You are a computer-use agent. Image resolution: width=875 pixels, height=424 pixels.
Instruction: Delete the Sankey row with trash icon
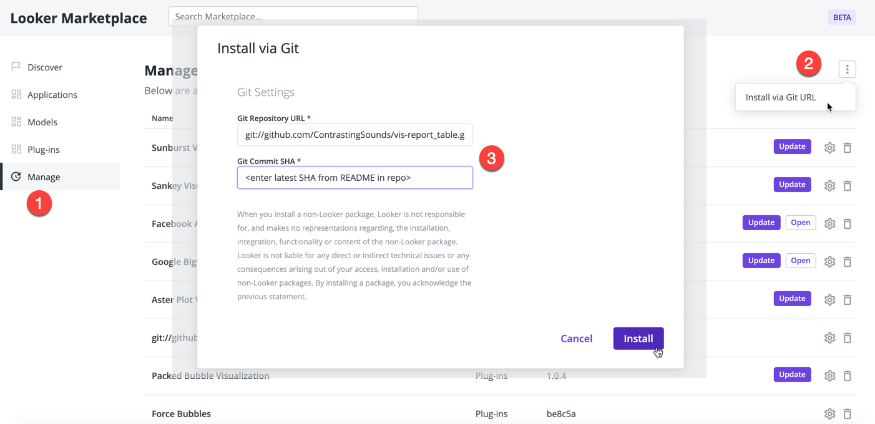coord(848,186)
